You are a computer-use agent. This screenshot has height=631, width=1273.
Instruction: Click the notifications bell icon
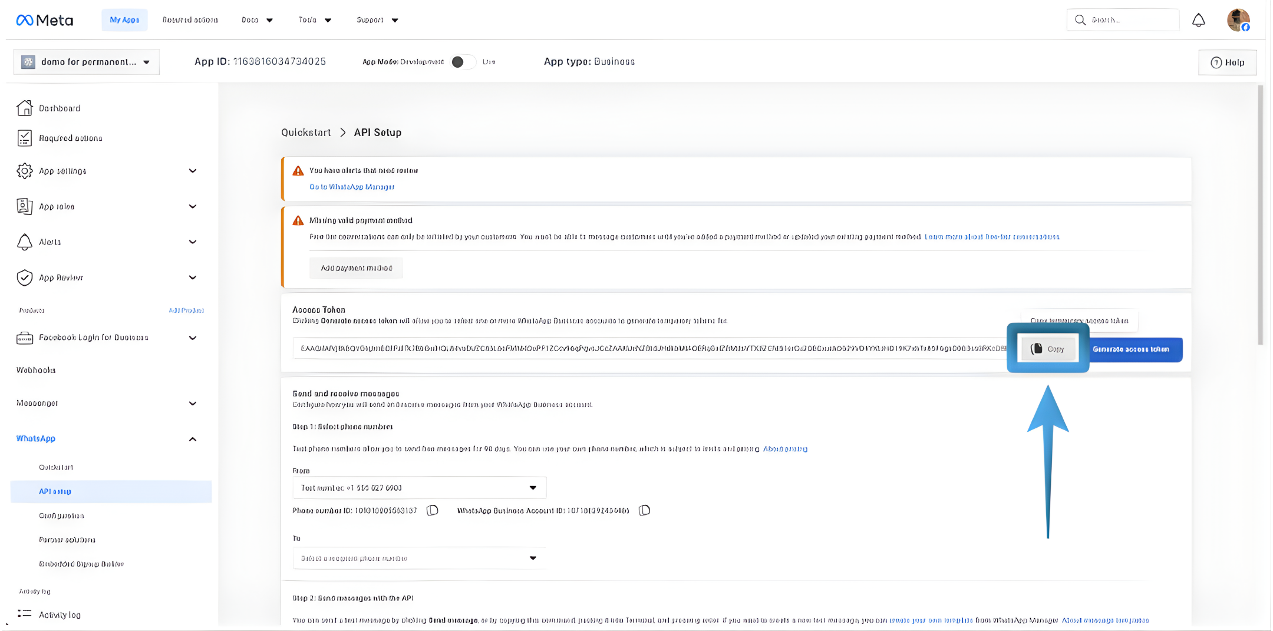click(1198, 21)
